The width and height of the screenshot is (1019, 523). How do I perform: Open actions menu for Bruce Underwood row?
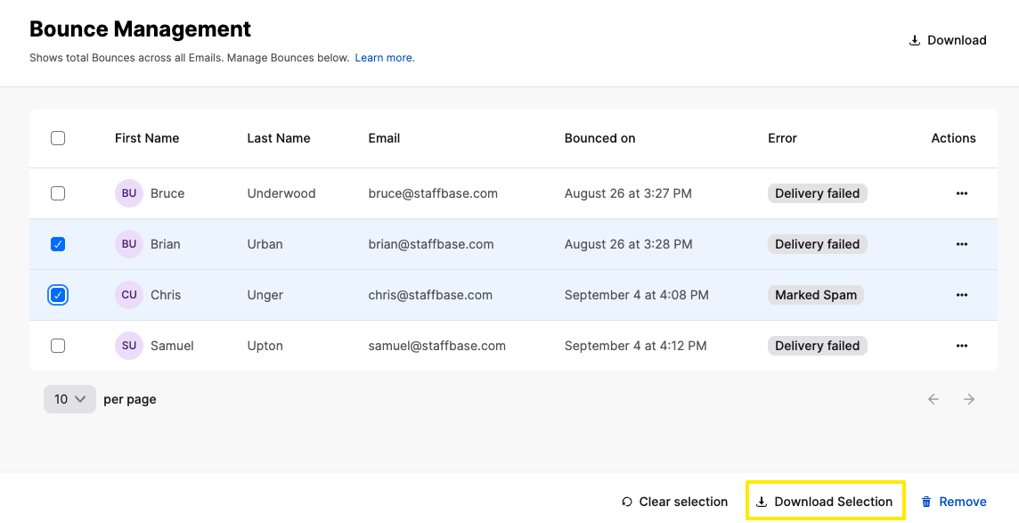(x=962, y=193)
